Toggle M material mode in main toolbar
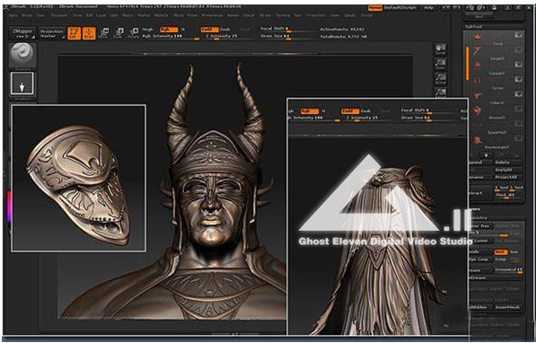 [183, 30]
